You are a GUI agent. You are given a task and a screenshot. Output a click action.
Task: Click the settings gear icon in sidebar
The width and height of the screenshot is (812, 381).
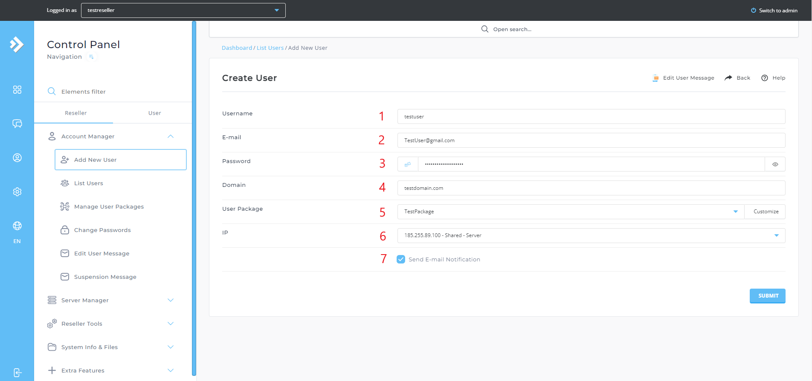17,192
